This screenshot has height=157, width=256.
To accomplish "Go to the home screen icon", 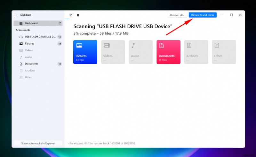I will (x=71, y=15).
